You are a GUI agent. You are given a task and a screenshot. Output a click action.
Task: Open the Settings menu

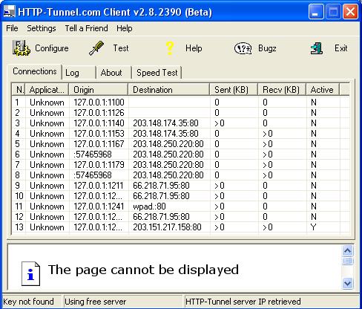point(42,28)
